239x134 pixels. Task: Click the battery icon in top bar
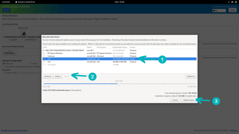click(x=236, y=2)
